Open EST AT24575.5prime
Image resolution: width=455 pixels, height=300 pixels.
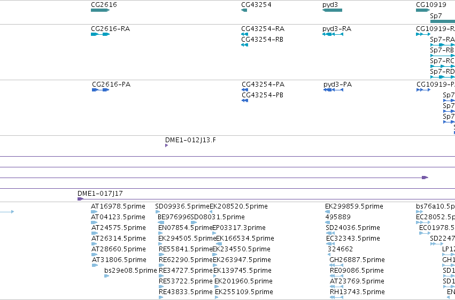(x=118, y=228)
